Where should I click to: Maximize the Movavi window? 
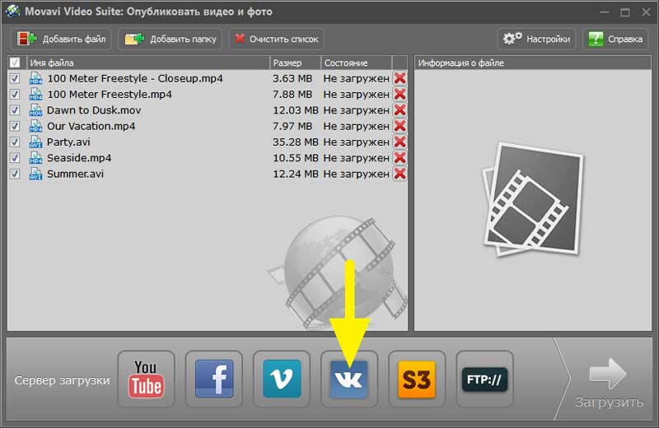click(625, 12)
